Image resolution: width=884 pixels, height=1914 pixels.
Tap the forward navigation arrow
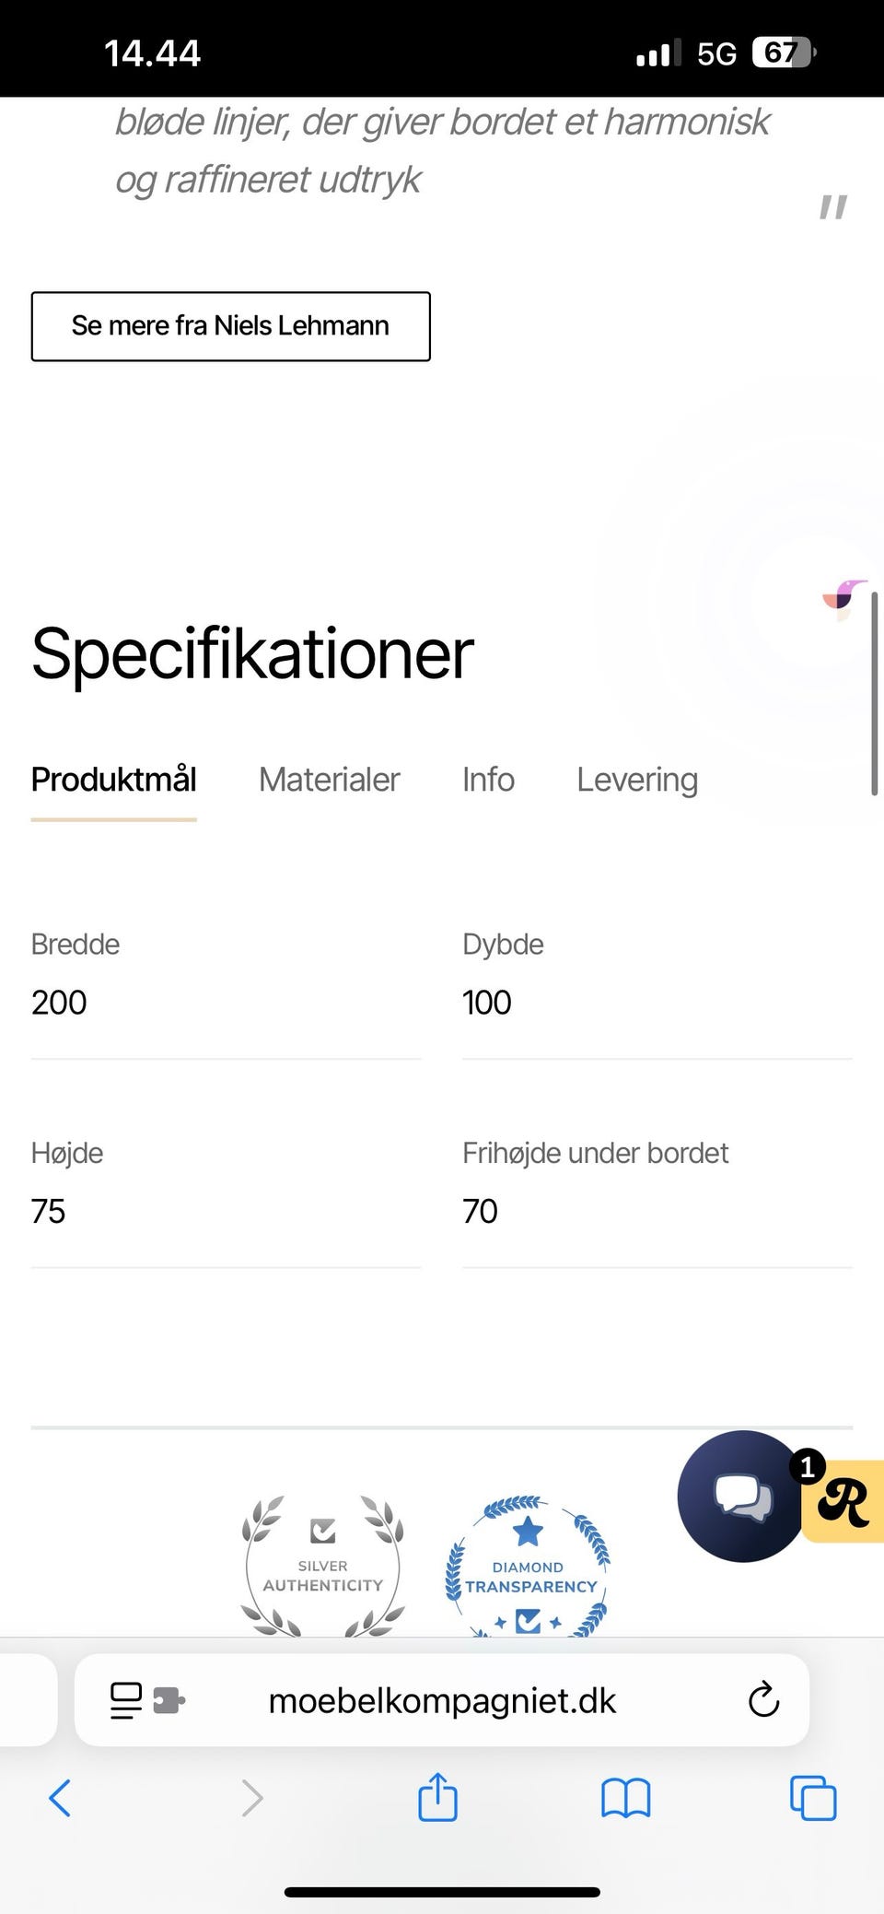click(251, 1798)
